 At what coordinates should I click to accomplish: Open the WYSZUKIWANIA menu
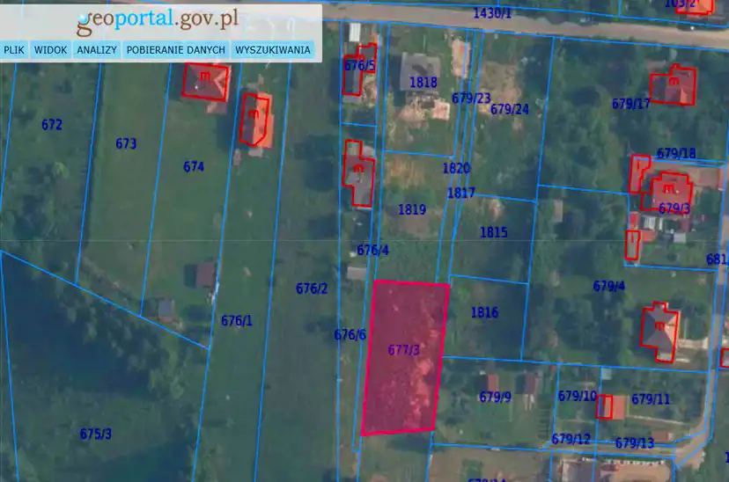pyautogui.click(x=272, y=50)
